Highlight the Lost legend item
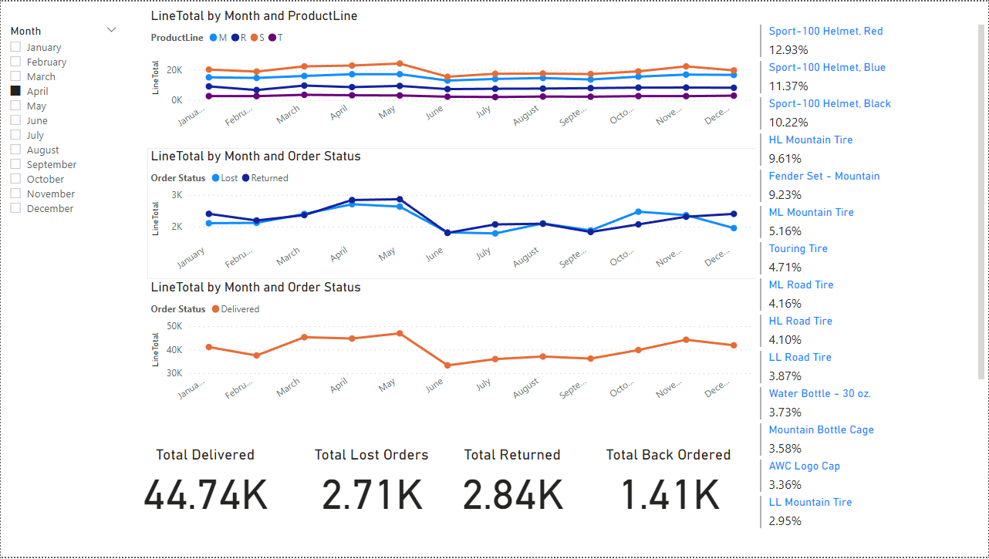The width and height of the screenshot is (989, 559). pyautogui.click(x=224, y=177)
